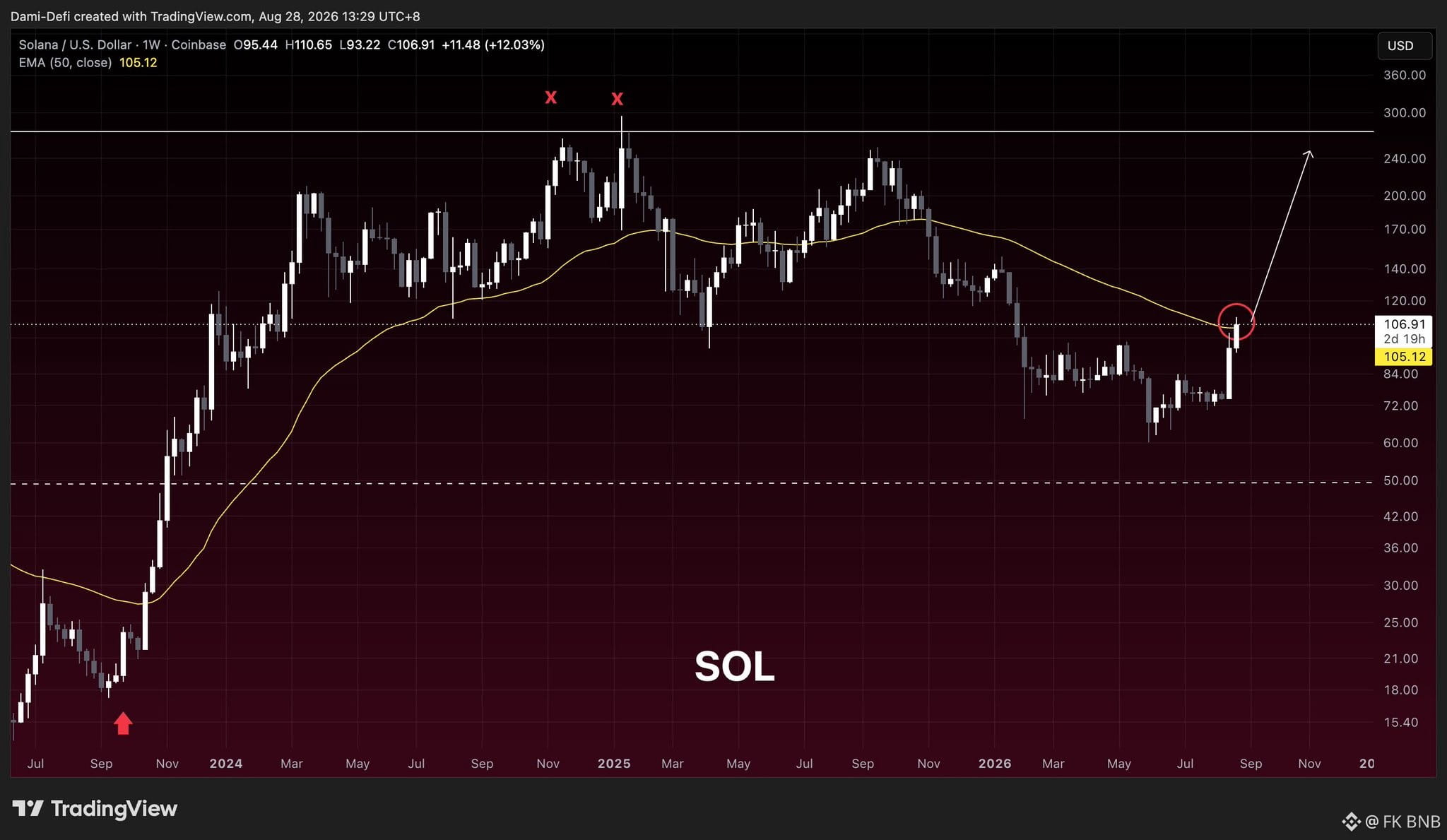The image size is (1447, 840).
Task: Select the Solana / U.S. Dollar symbol title
Action: pyautogui.click(x=75, y=45)
